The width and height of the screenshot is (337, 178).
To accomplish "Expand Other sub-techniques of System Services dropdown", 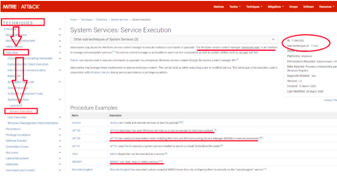I will [174, 39].
